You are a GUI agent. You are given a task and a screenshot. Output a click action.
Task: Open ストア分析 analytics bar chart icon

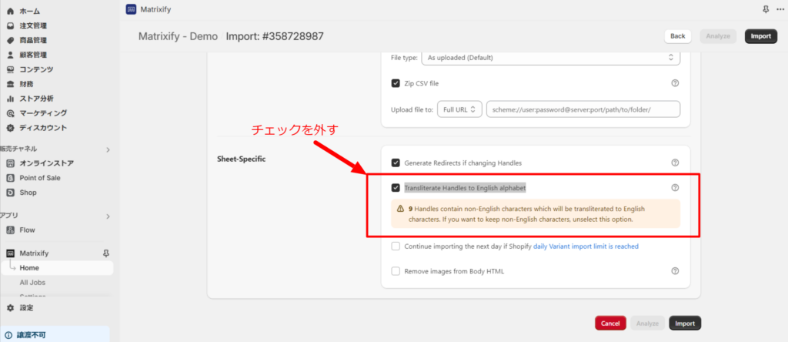(x=10, y=99)
